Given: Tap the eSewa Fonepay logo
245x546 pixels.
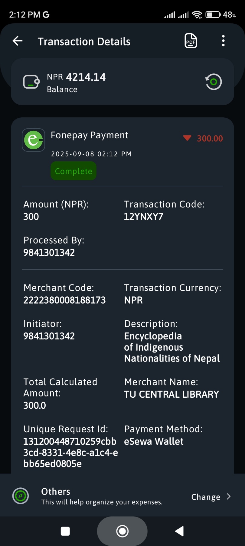Looking at the screenshot, I should [x=33, y=140].
